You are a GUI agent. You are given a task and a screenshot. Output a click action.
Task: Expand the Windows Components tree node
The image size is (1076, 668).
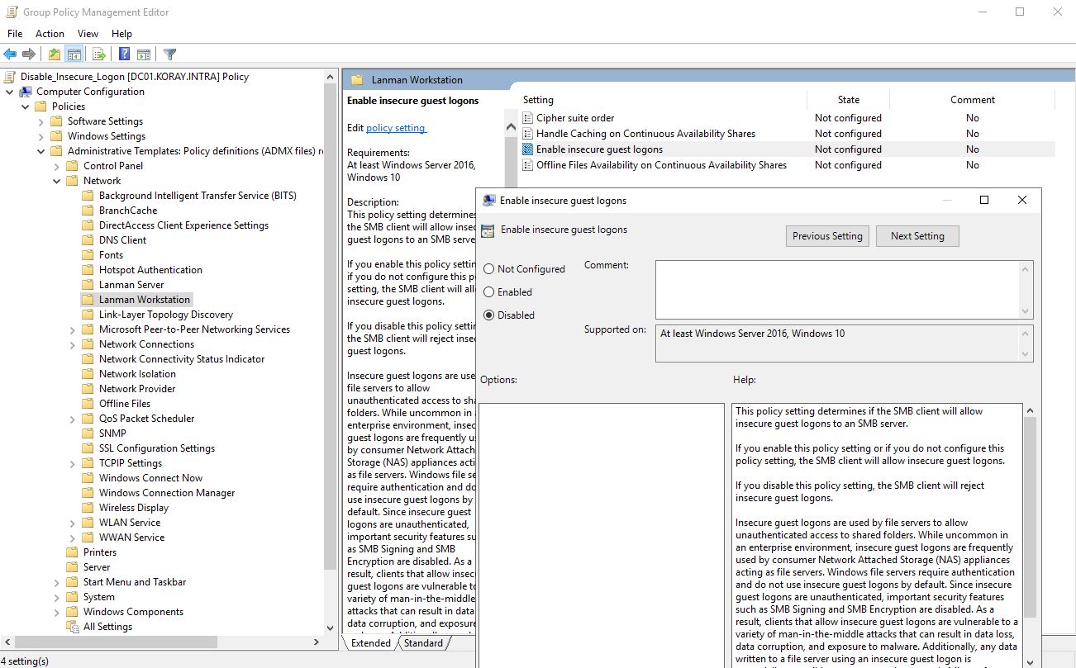click(57, 612)
